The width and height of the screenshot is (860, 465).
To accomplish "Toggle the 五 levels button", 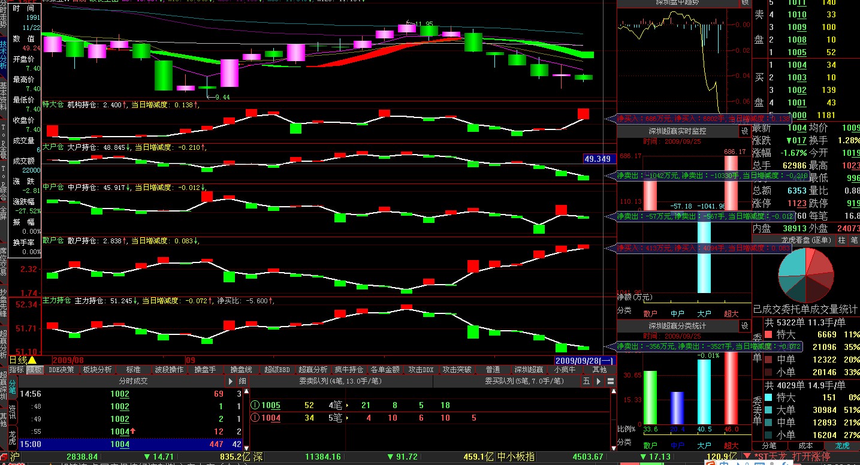I will (x=586, y=381).
